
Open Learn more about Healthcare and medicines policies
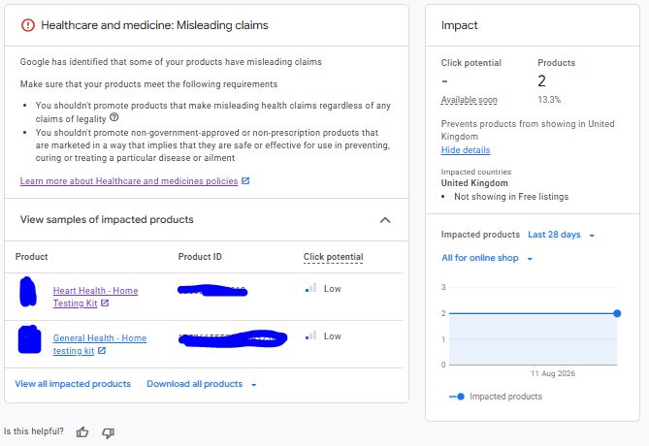(x=129, y=180)
